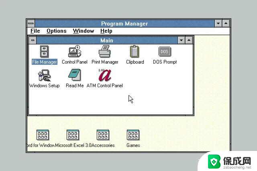Open the File Manager icon
Image resolution: width=257 pixels, height=171 pixels.
[44, 51]
